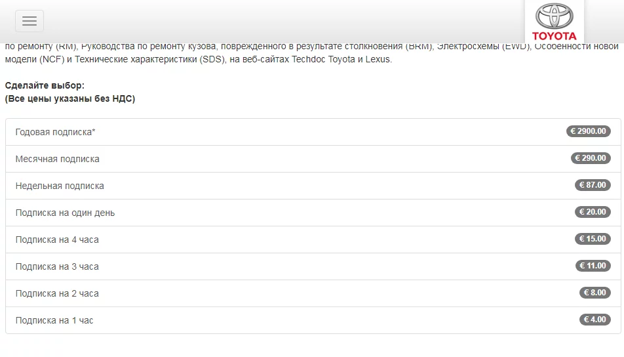Click the € 11.00 price badge
624x357 pixels.
tap(593, 266)
